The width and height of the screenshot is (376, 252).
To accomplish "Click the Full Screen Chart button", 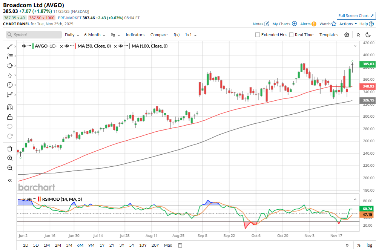I will [x=356, y=15].
